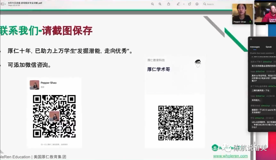Expand the markup pen dropdown arrow
Viewport: 276px width, 160px height.
click(184, 4)
